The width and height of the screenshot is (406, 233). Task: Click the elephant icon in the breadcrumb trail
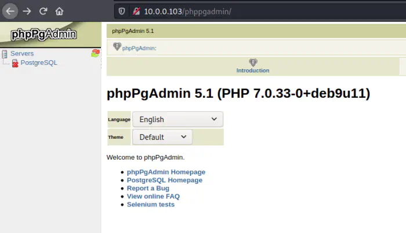coord(117,47)
